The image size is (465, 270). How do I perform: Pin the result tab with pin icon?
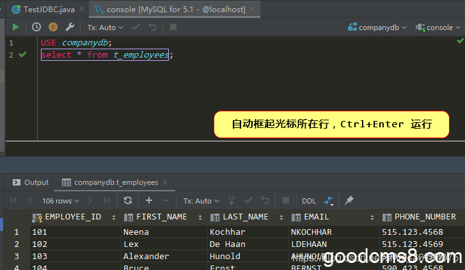(x=349, y=200)
